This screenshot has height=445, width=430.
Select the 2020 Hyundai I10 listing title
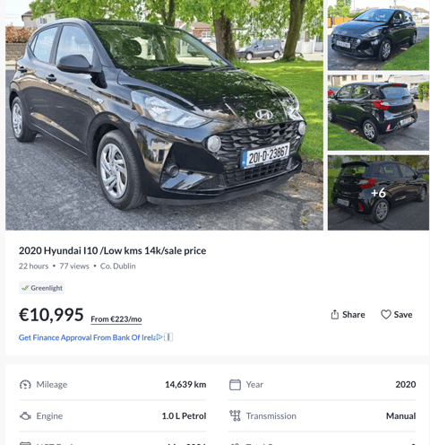112,250
